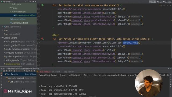Open the Android project view dropdown
The height and width of the screenshot is (97, 172).
7,2
